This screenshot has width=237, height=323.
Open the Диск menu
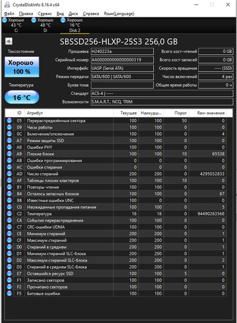(73, 14)
